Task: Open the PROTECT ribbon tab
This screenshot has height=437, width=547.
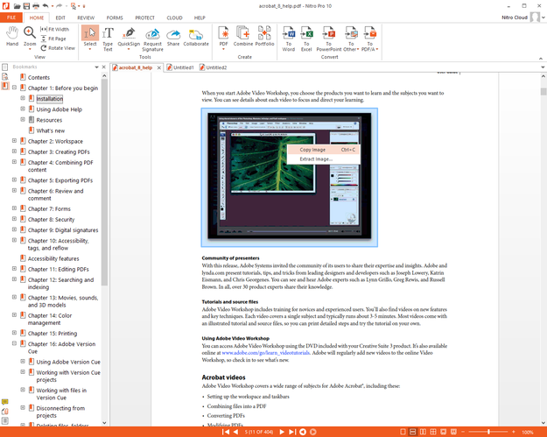Action: point(144,18)
